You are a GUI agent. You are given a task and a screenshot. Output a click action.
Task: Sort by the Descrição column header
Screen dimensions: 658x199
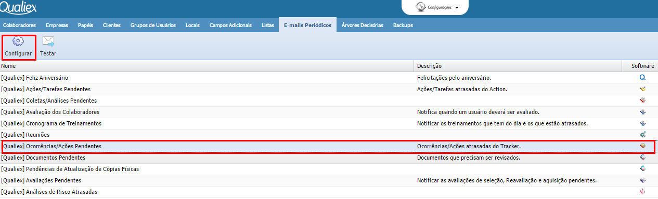click(519, 66)
